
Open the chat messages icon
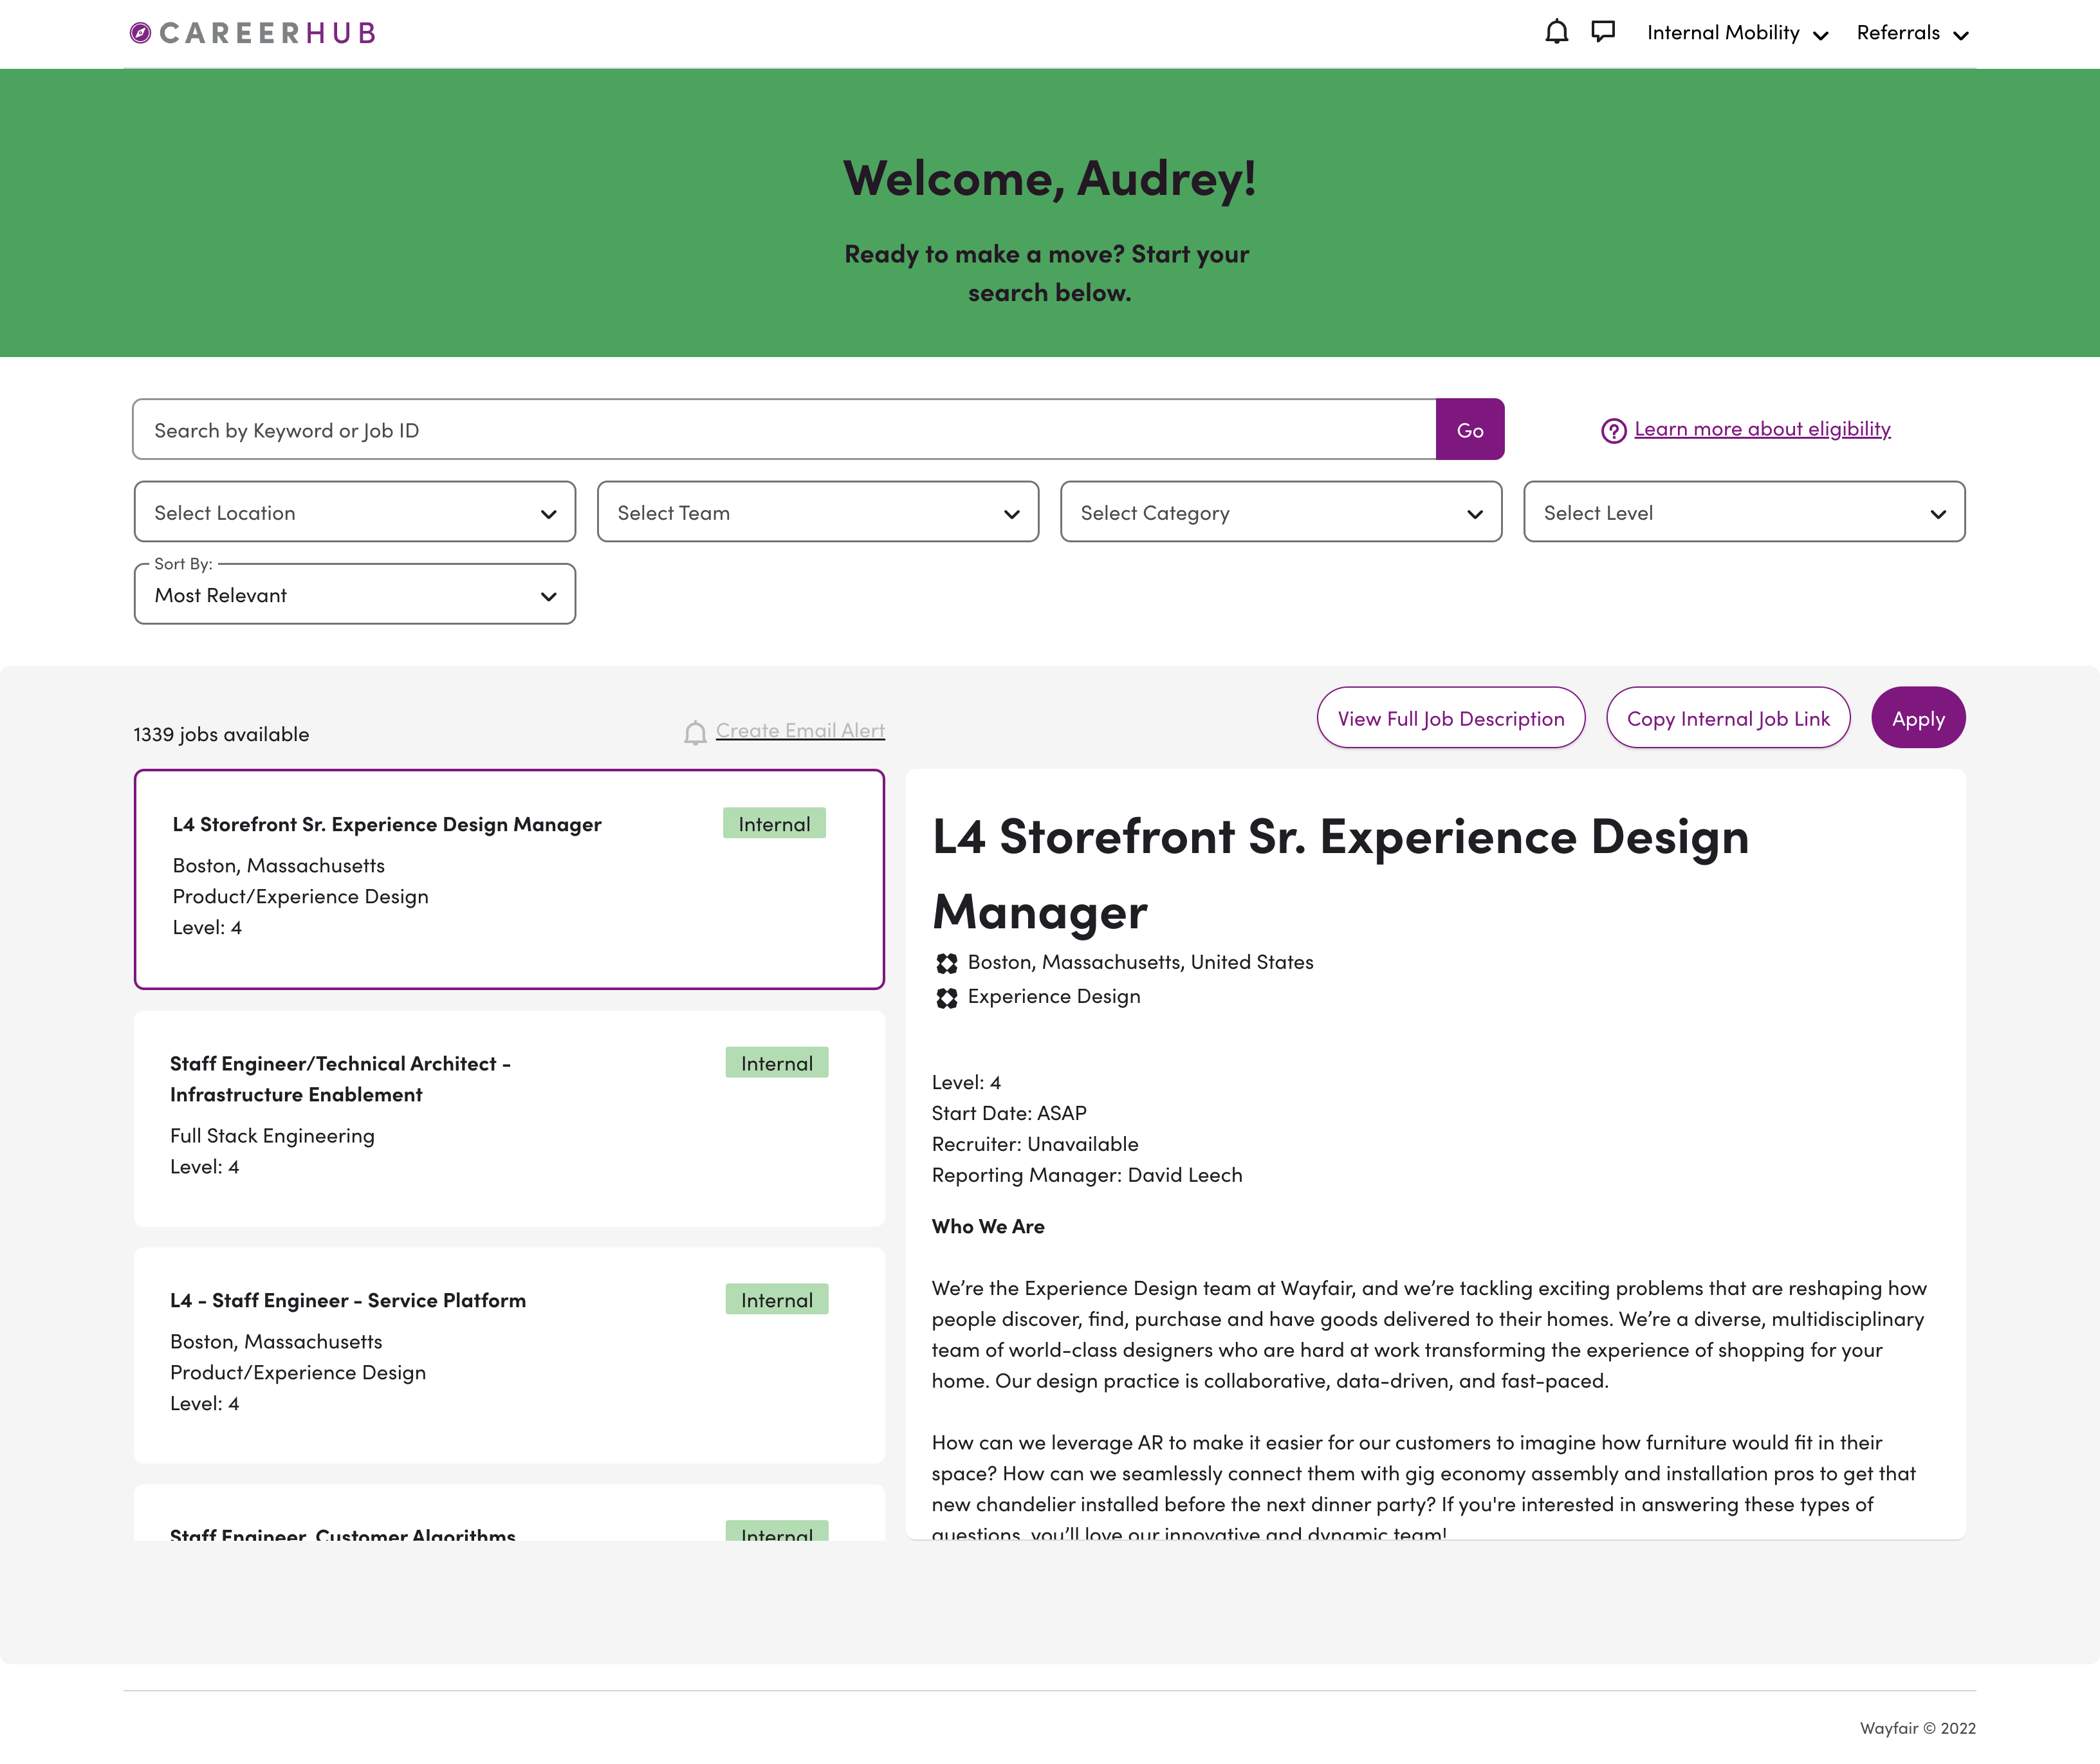pos(1603,32)
